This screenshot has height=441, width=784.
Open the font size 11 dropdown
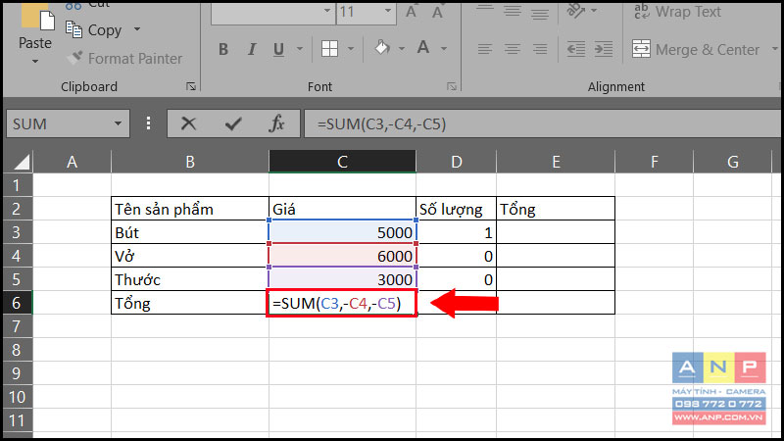pyautogui.click(x=388, y=11)
